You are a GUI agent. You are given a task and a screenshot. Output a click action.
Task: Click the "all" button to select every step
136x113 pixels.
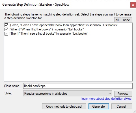pyautogui.click(x=117, y=20)
